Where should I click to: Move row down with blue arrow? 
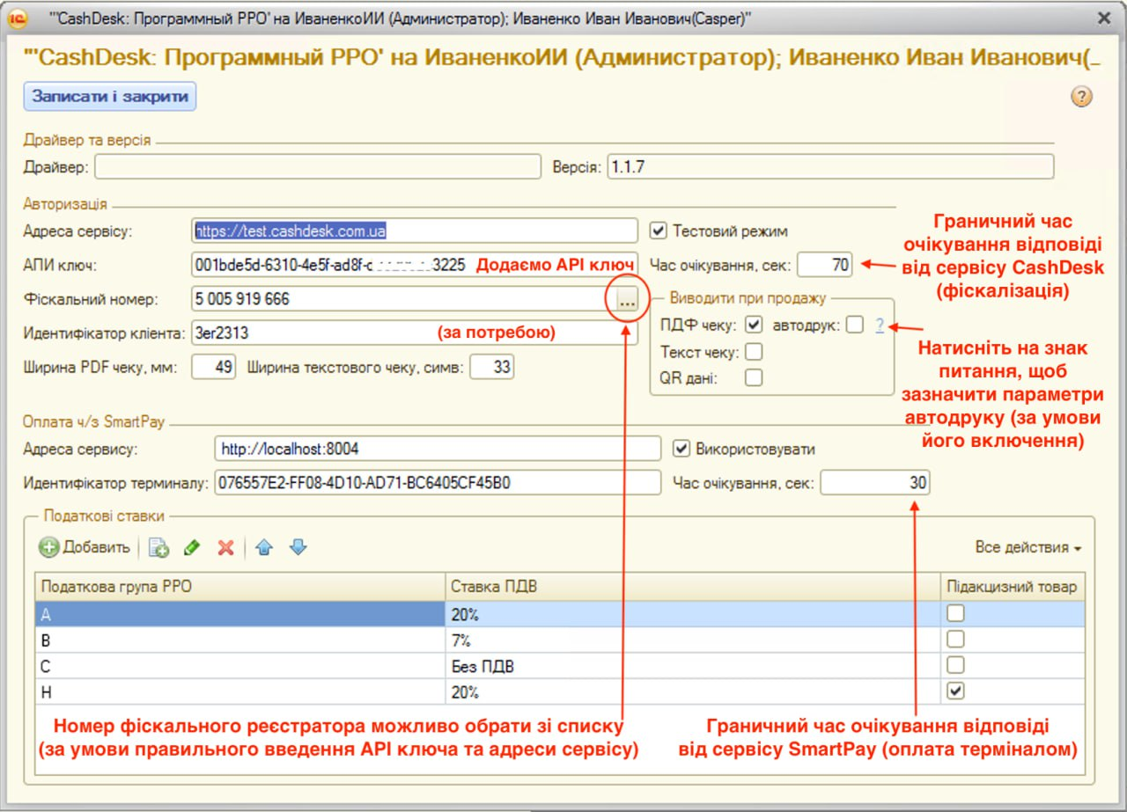tap(298, 547)
